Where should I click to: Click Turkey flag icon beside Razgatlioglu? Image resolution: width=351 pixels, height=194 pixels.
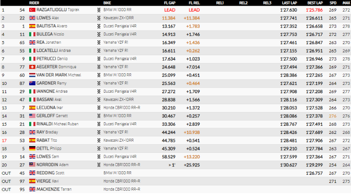[x=32, y=10]
